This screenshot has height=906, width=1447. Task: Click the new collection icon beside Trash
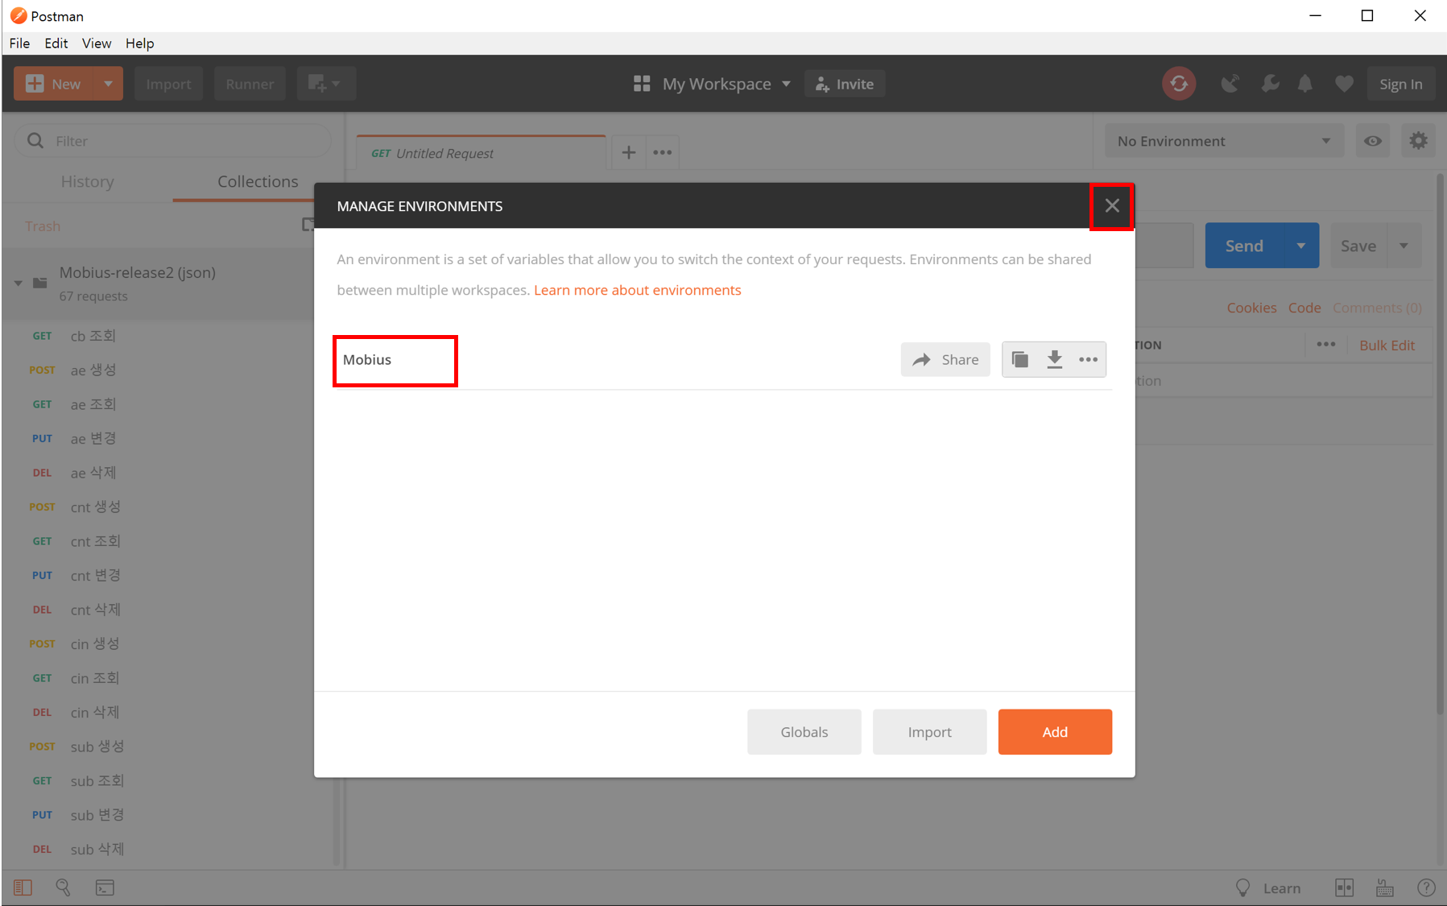pos(308,225)
